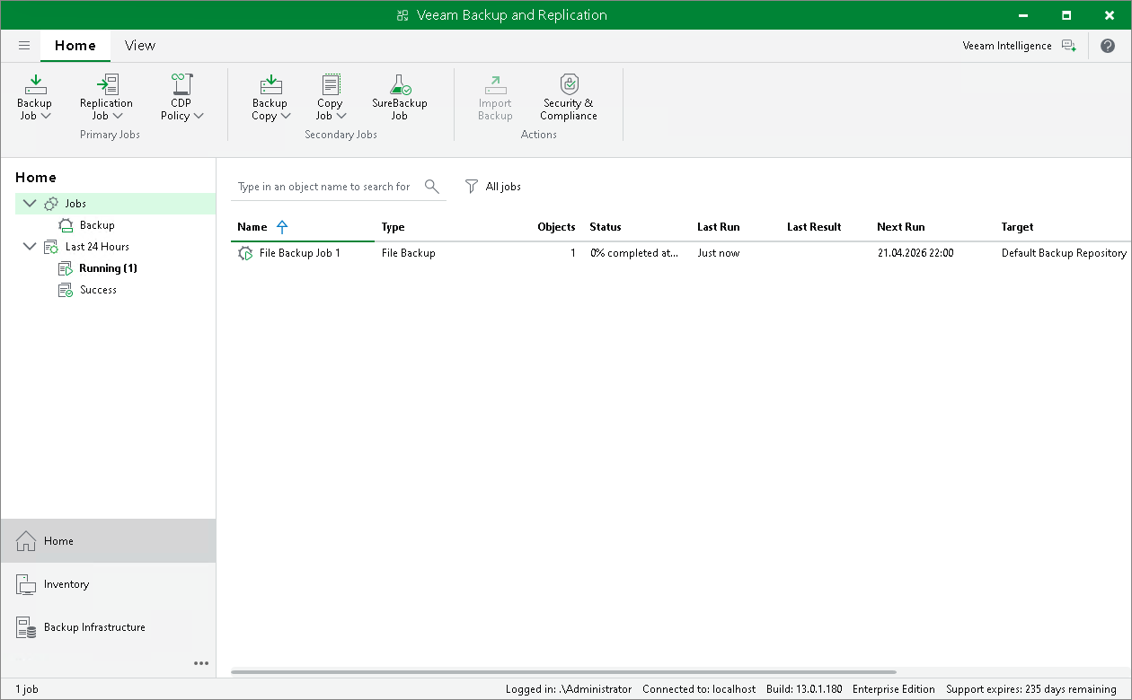This screenshot has height=700, width=1132.
Task: Open the Backup Infrastructure navigation pane
Action: pos(108,627)
